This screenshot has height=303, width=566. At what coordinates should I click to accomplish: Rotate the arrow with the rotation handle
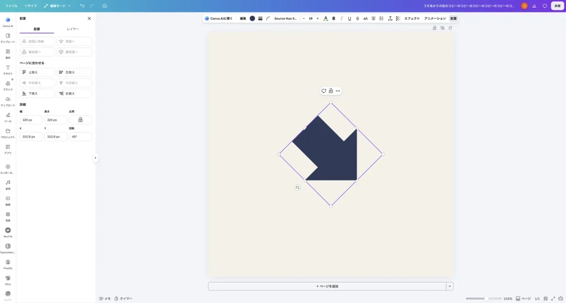click(297, 187)
